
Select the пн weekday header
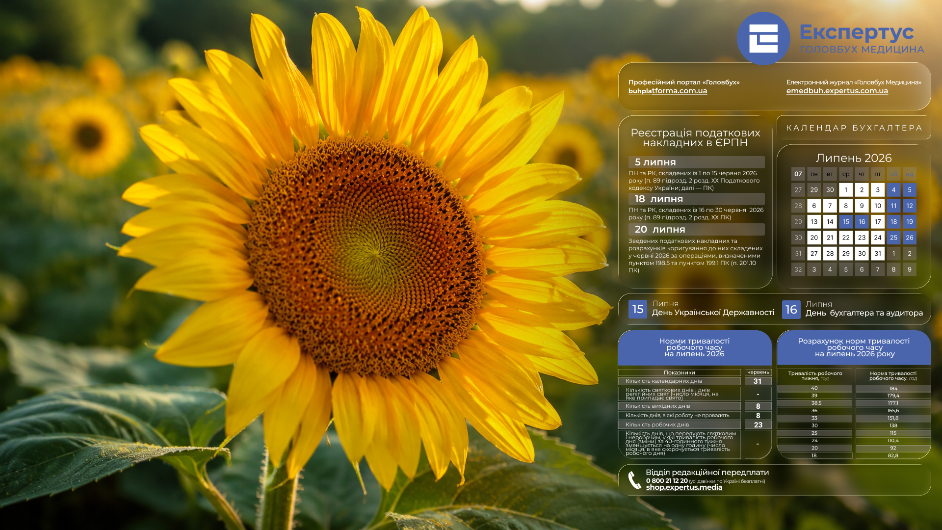coord(814,174)
